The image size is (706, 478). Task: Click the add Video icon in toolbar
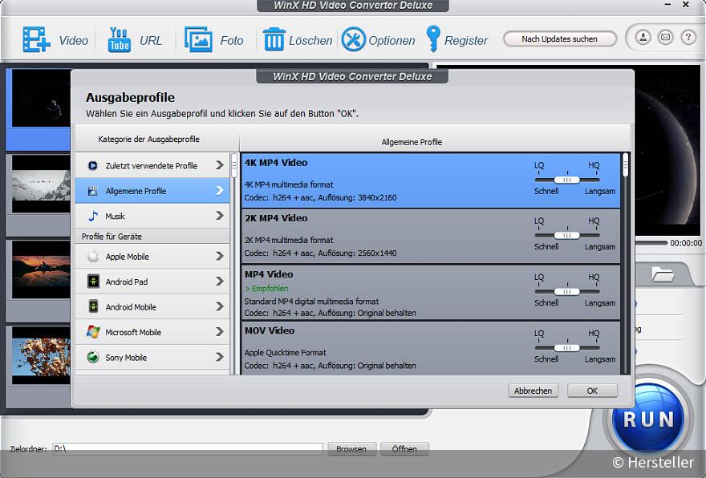click(x=36, y=39)
